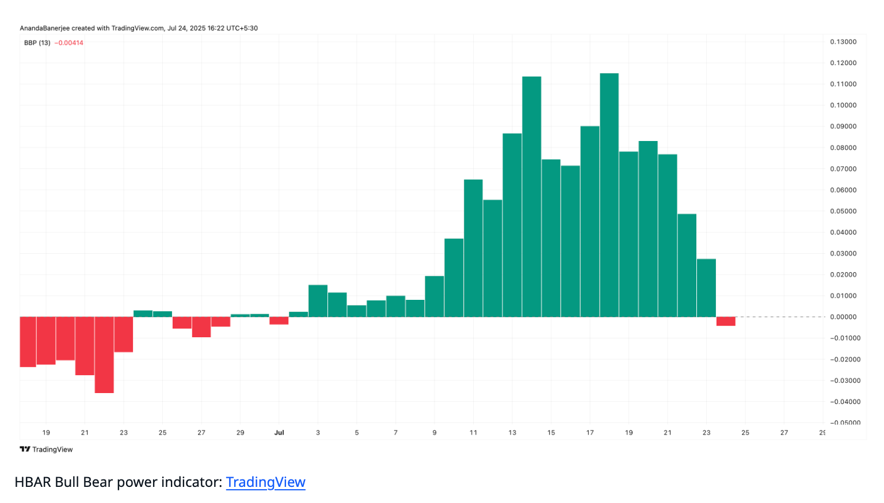Click the red -0.00414 indicator value

pos(69,43)
